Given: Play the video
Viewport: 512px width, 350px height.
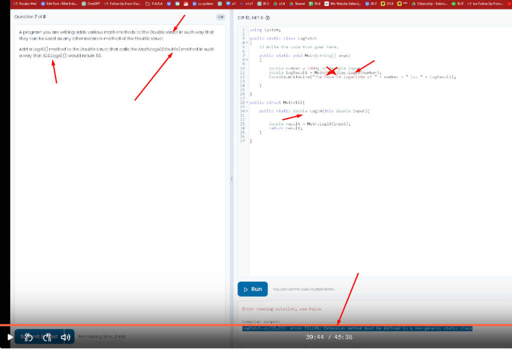Looking at the screenshot, I should 10,337.
